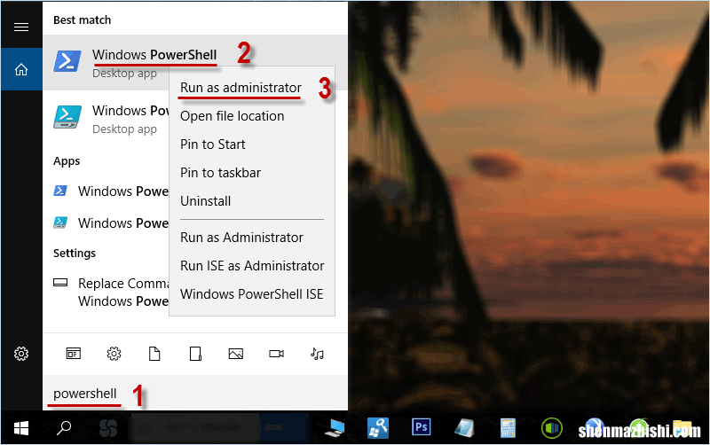710x445 pixels.
Task: Click the Settings section heading
Action: [x=75, y=254]
